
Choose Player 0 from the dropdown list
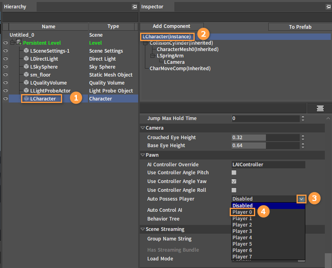coord(242,212)
